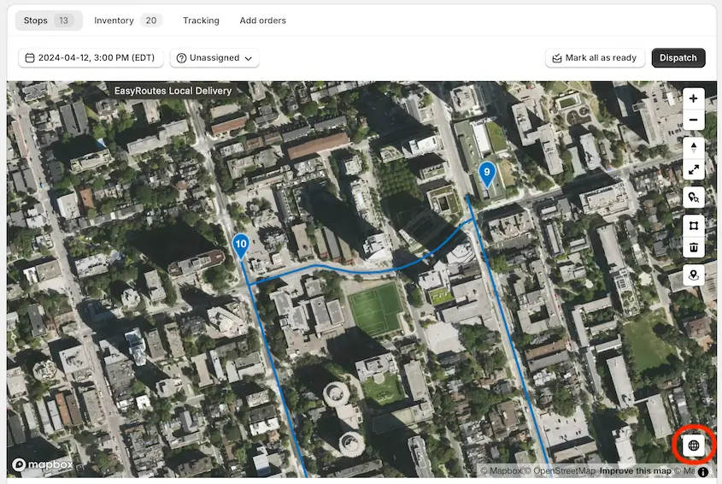The image size is (722, 484).
Task: Click Mark all as ready
Action: (595, 58)
